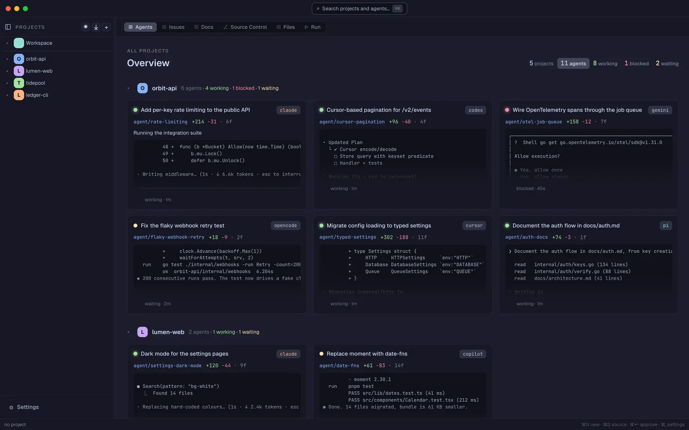Focus the Search projects and agents field
The height and width of the screenshot is (430, 689).
359,9
